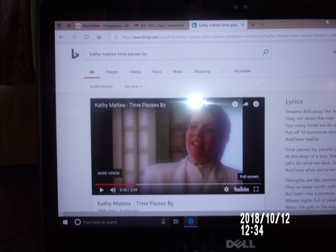Refresh the page with reload button

click(86, 37)
